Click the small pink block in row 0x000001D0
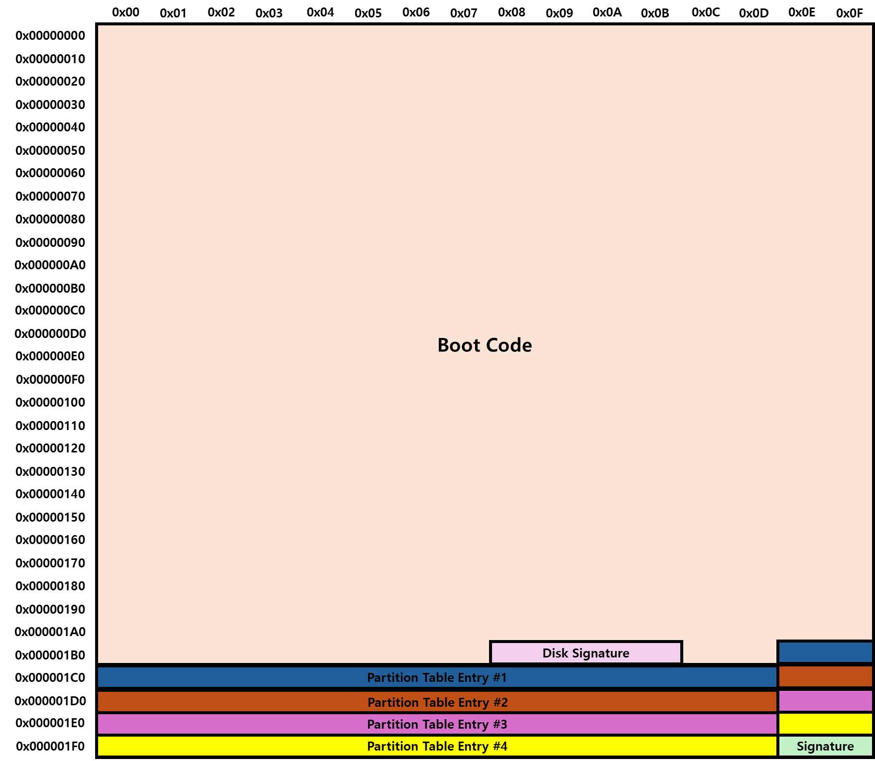The image size is (875, 761). (825, 701)
